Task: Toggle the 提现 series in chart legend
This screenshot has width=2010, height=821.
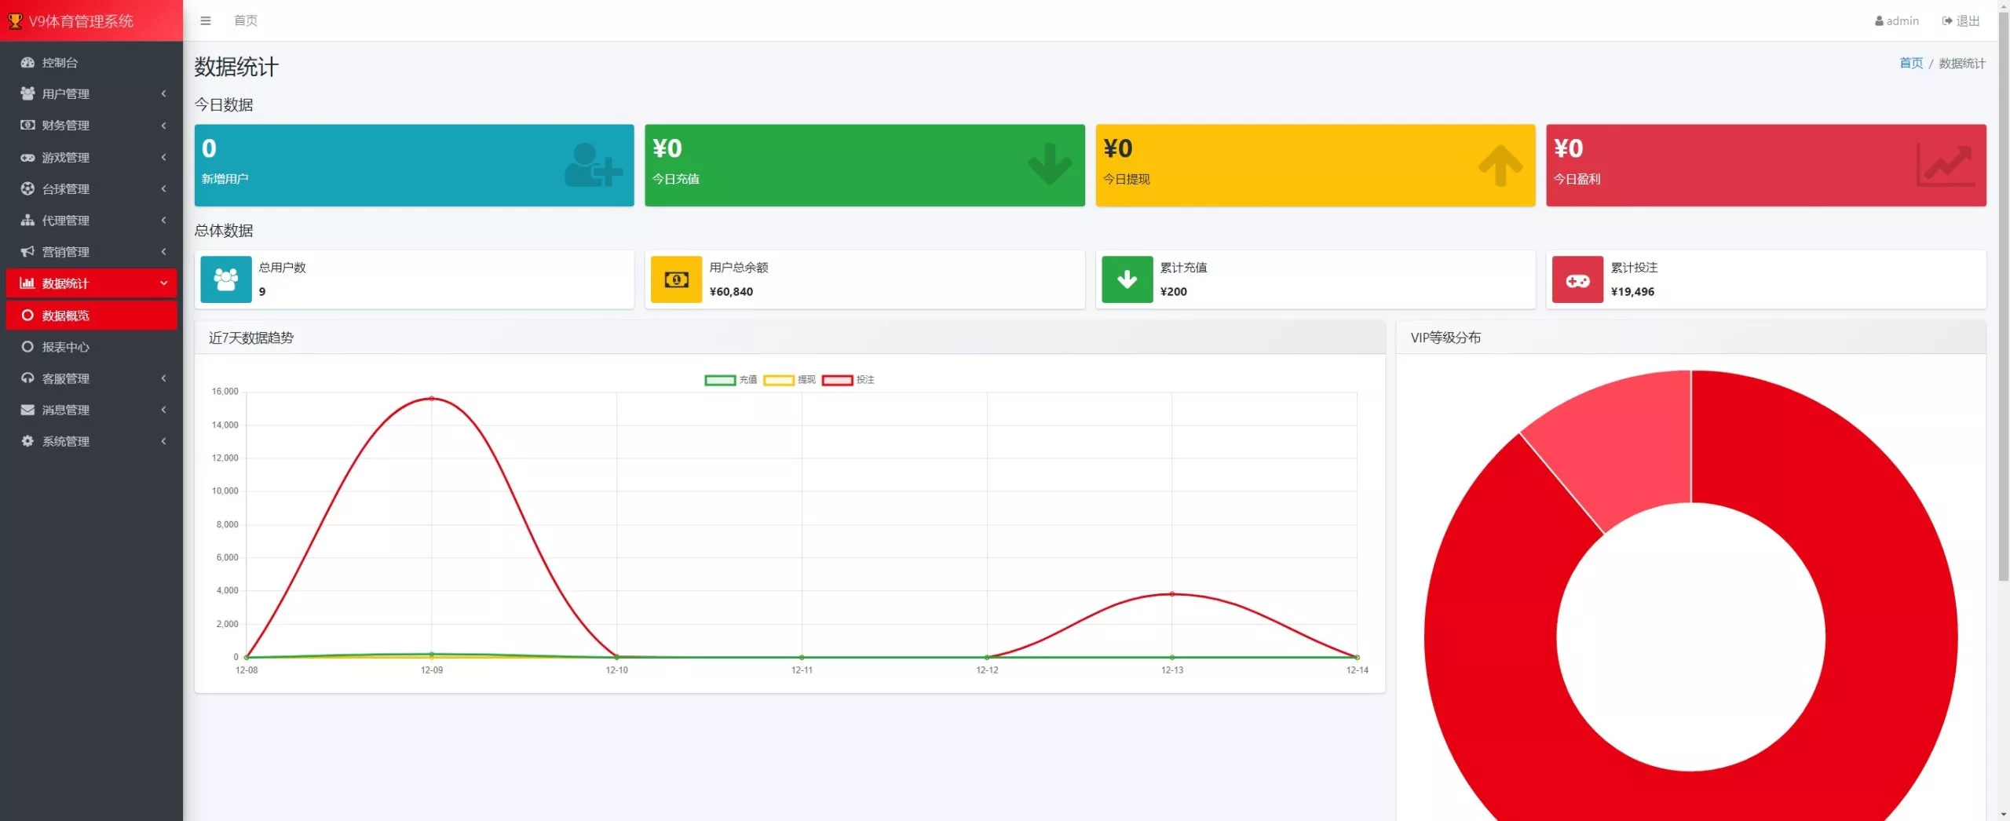Action: (x=789, y=380)
